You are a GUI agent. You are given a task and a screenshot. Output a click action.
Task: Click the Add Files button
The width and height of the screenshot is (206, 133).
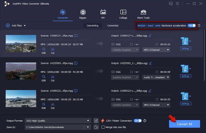14,26
